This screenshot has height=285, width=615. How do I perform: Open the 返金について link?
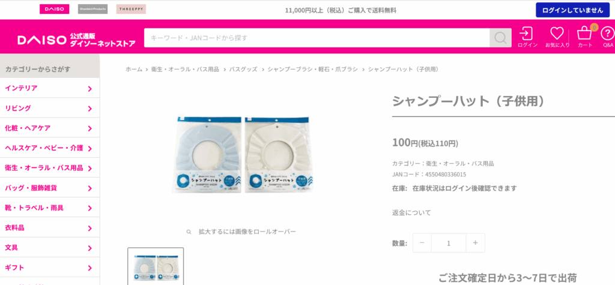click(x=411, y=213)
